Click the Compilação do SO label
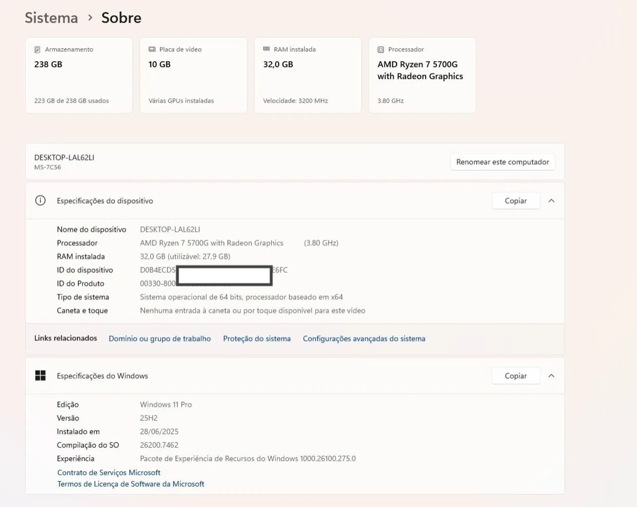Image resolution: width=637 pixels, height=507 pixels. pos(88,445)
